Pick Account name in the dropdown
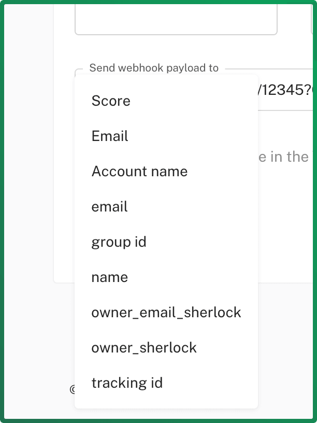The width and height of the screenshot is (317, 423). (x=166, y=171)
